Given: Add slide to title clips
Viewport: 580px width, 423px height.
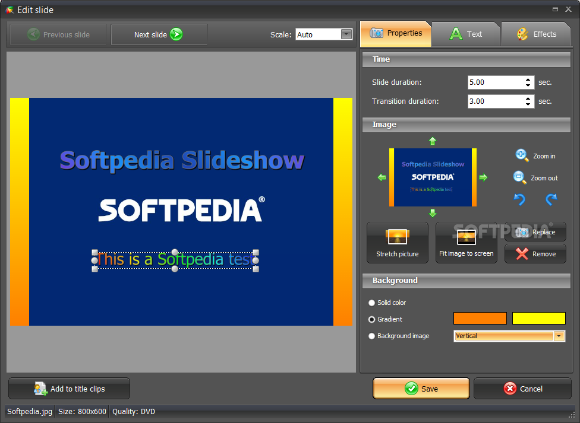Looking at the screenshot, I should click(69, 388).
